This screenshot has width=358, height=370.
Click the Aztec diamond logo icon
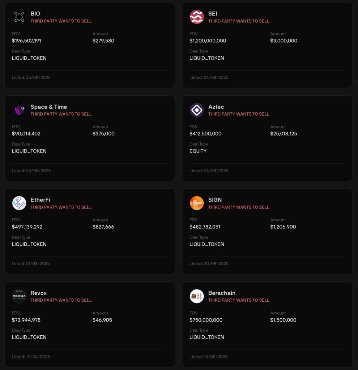[197, 110]
